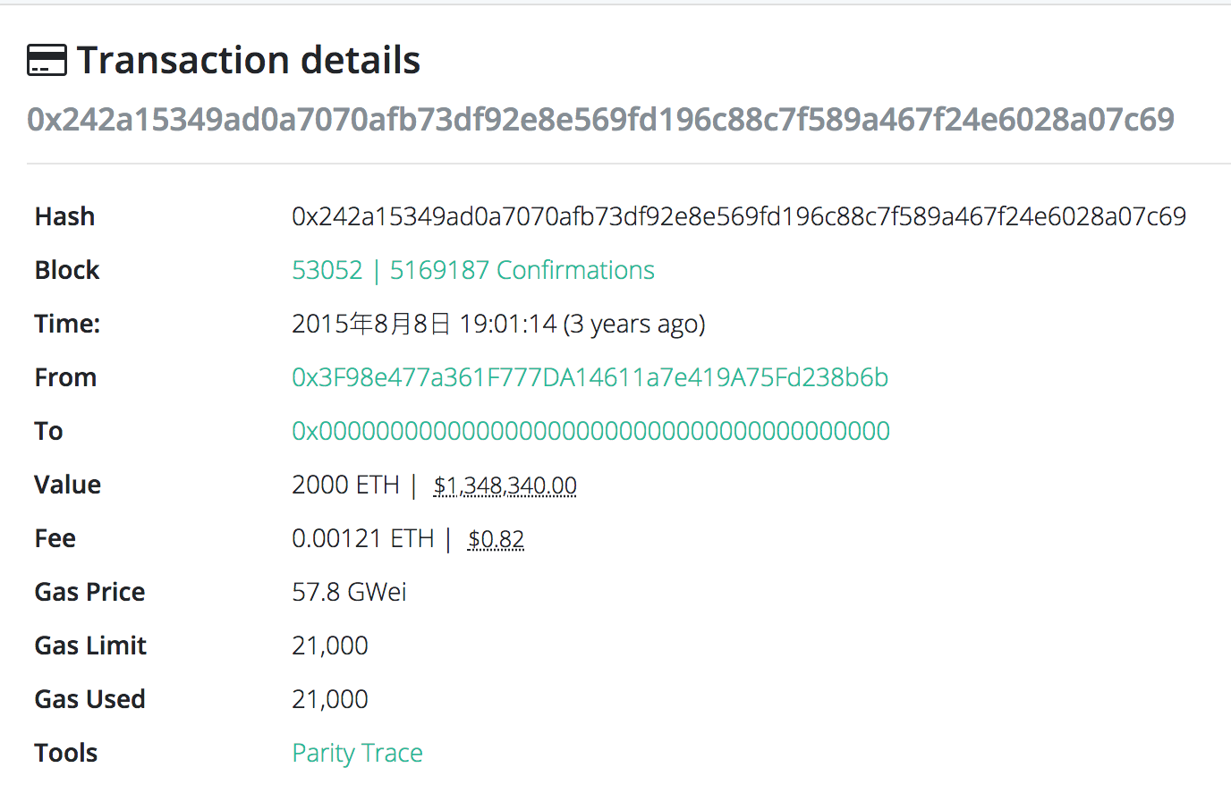Click the Block row label
This screenshot has width=1231, height=810.
tap(66, 269)
